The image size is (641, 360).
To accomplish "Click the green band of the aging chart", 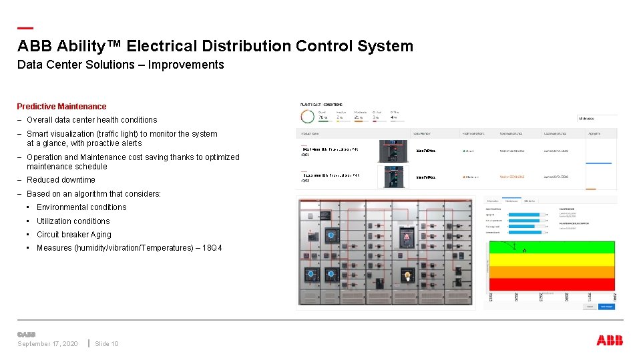I will (552, 247).
